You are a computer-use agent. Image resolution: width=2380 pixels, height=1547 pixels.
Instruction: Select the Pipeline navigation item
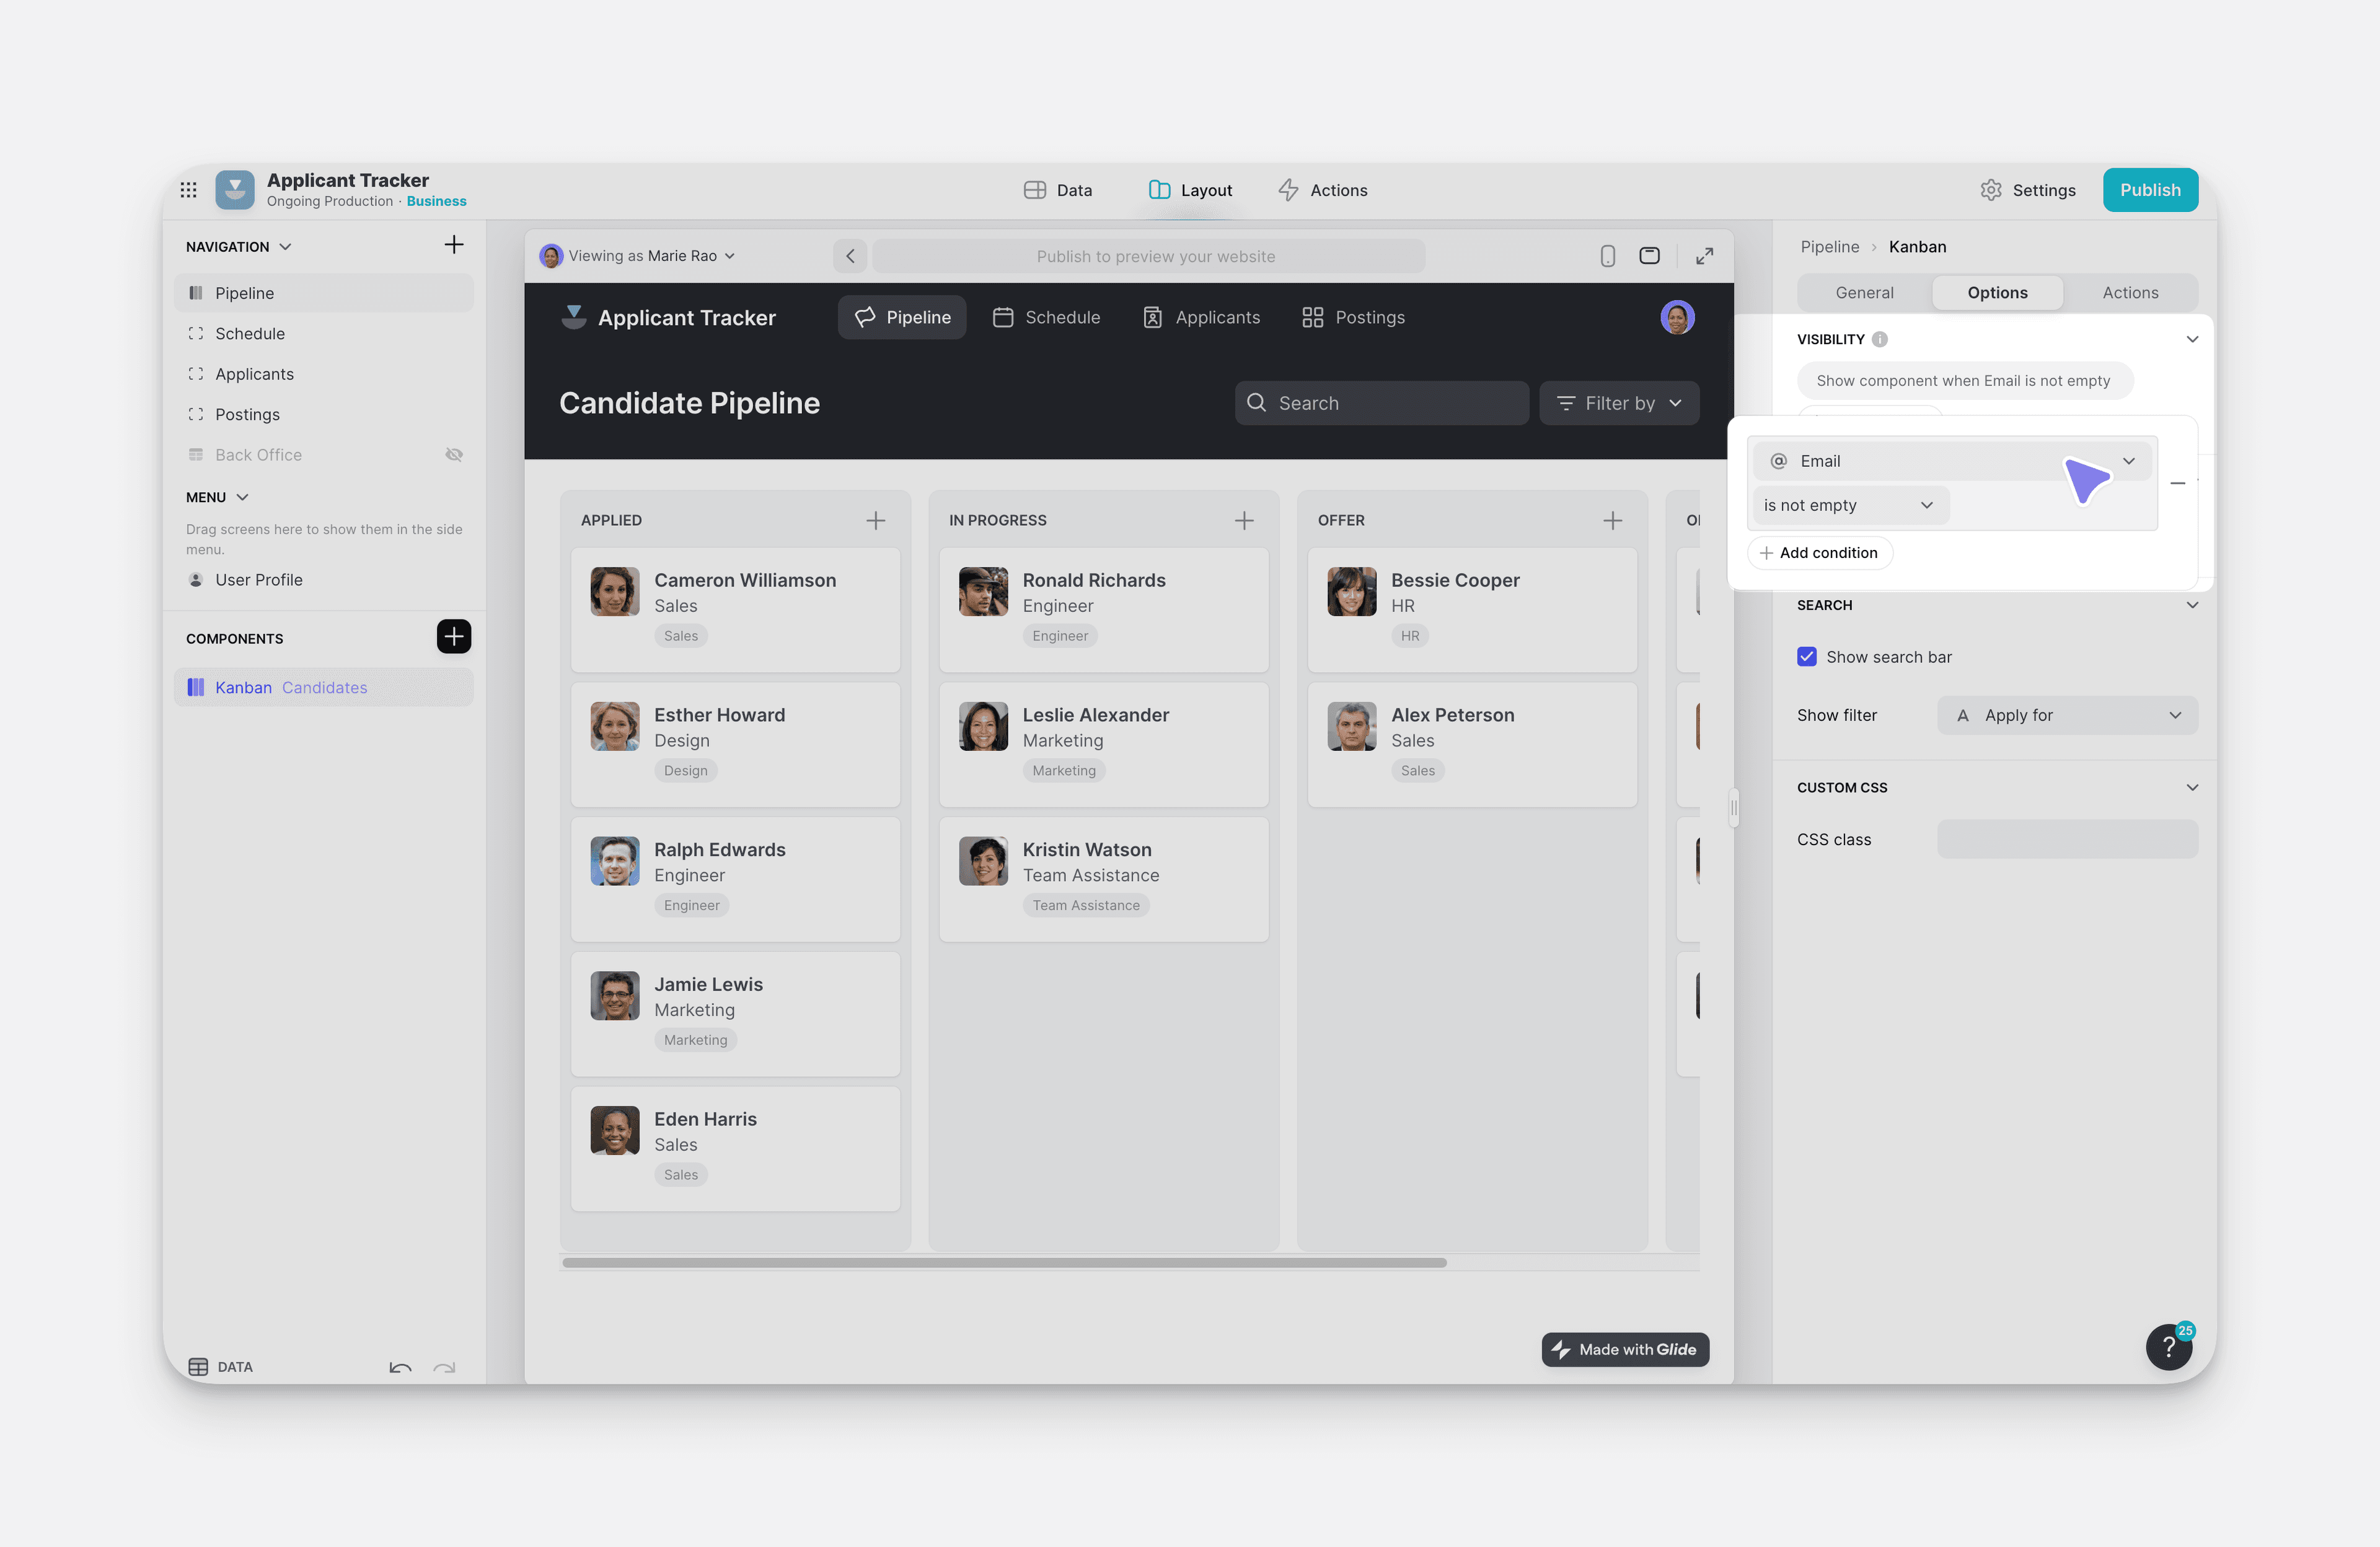click(x=324, y=293)
